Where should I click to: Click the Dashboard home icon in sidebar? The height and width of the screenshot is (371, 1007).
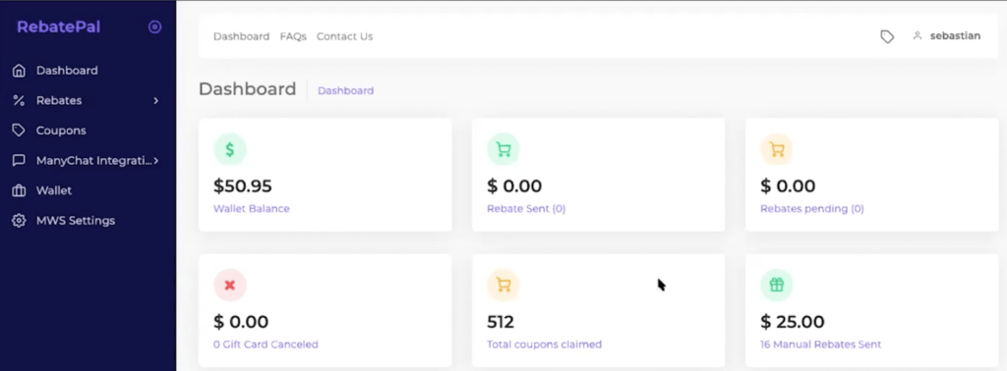(x=20, y=71)
